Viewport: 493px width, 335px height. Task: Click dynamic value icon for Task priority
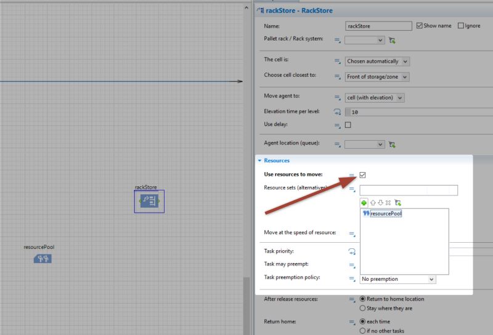pos(352,251)
